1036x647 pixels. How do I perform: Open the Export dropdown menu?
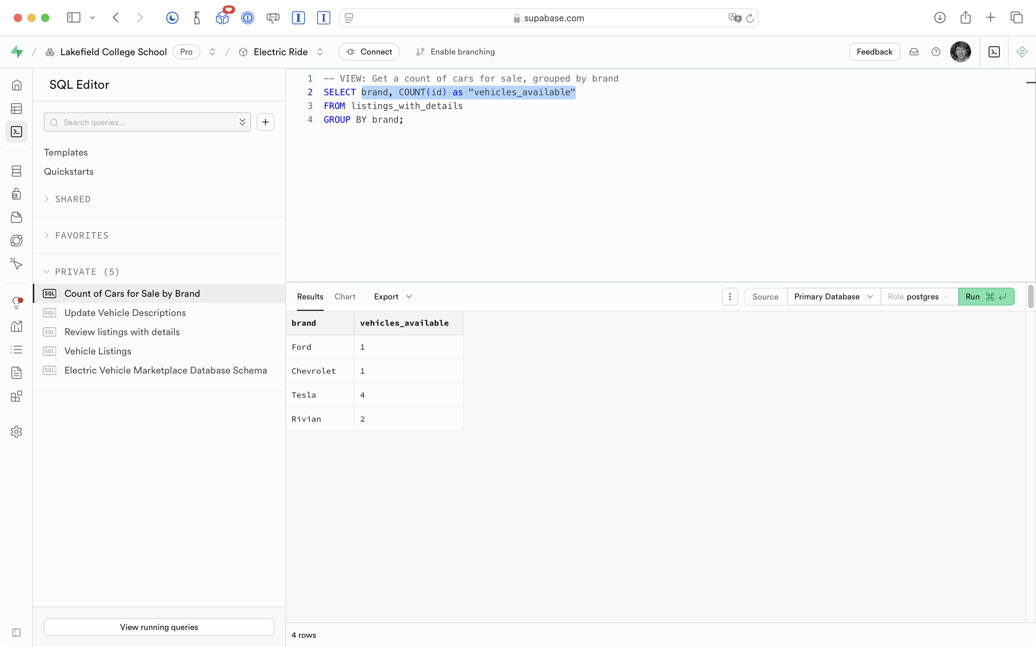(x=393, y=296)
